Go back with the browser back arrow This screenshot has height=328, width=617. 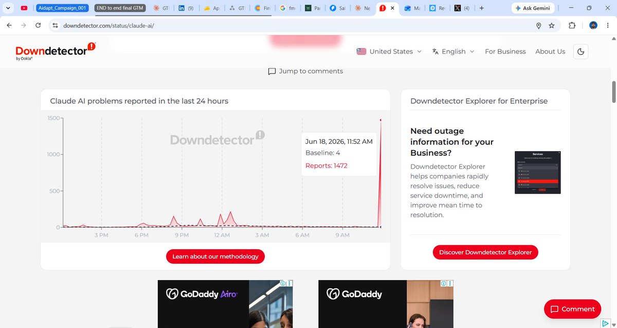click(x=9, y=26)
